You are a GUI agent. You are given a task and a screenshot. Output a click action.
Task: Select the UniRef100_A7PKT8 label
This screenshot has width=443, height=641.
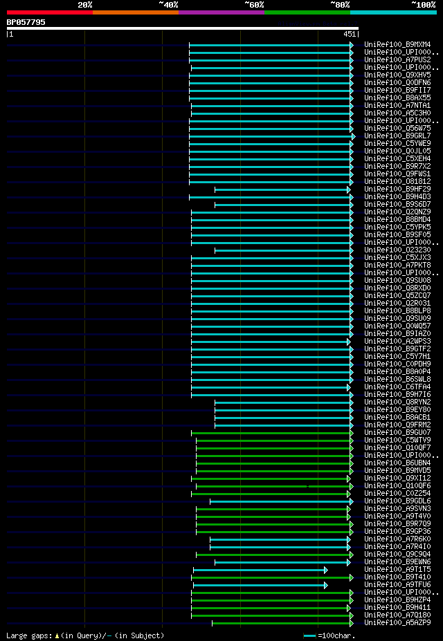point(397,266)
